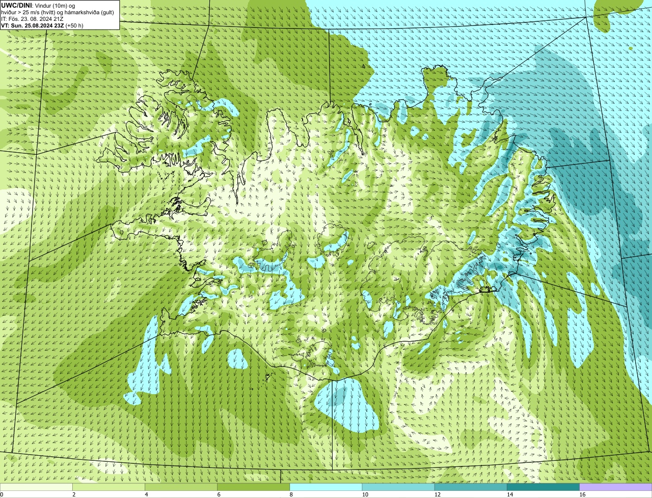This screenshot has width=652, height=498.
Task: Select the palest 0–2 m/s legend swatch
Action: (x=36, y=487)
